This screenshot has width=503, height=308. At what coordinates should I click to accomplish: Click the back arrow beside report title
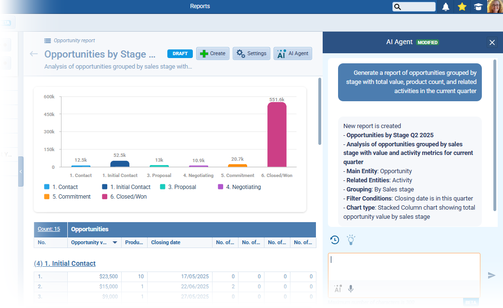click(34, 54)
